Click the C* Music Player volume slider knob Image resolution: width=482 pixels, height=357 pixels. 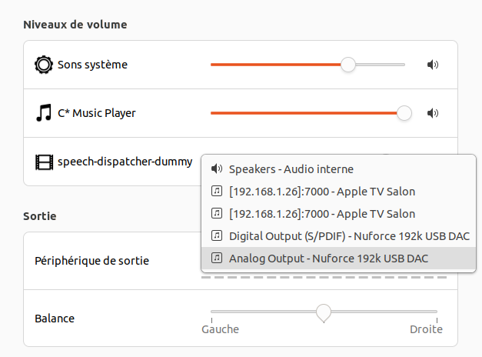[x=404, y=113]
